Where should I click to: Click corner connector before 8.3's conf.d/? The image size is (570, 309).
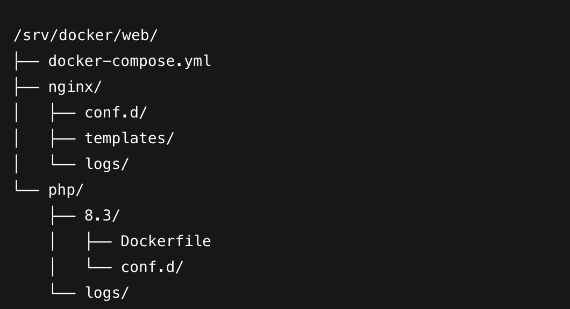(99, 267)
